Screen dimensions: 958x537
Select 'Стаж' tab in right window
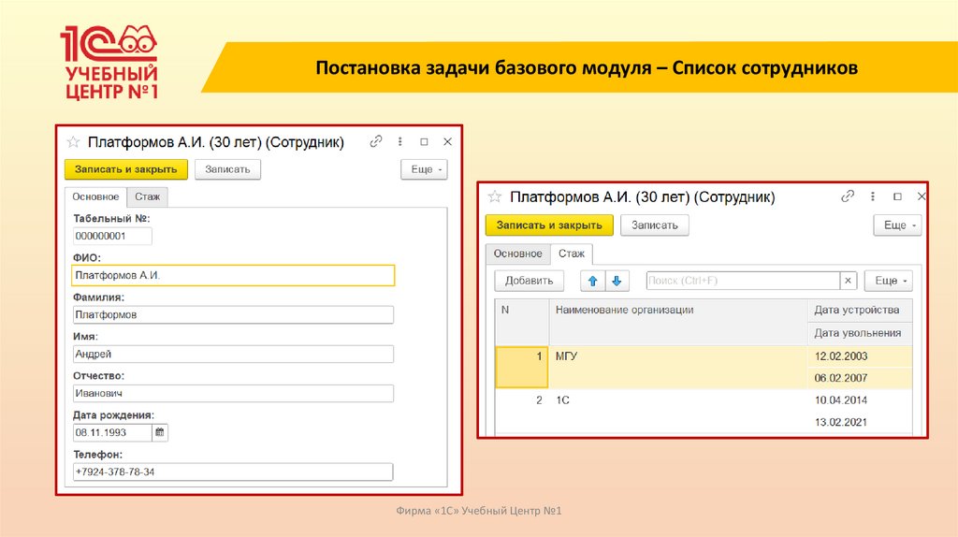pyautogui.click(x=572, y=254)
